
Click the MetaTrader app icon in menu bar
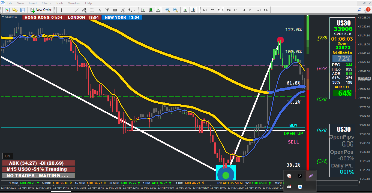point(3,3)
